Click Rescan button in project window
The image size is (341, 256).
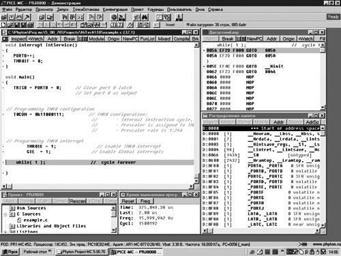(x=78, y=201)
